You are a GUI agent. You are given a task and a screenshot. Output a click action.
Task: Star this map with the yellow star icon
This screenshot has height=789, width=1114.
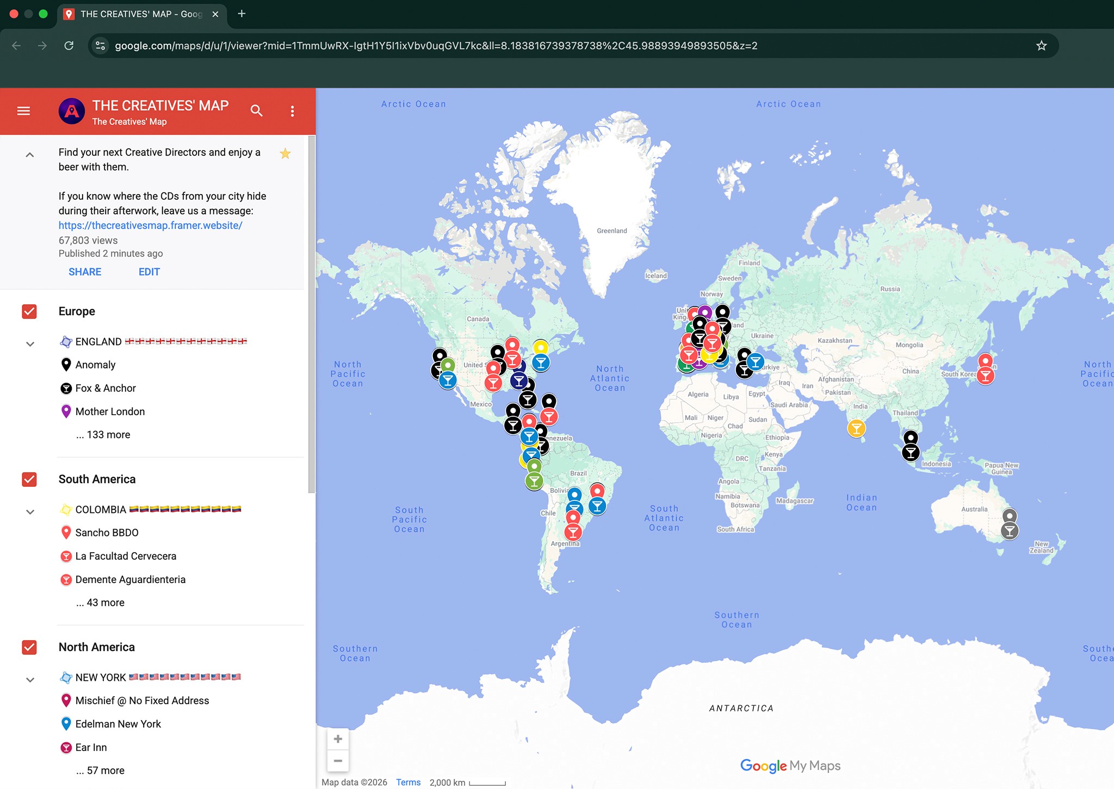(x=285, y=154)
